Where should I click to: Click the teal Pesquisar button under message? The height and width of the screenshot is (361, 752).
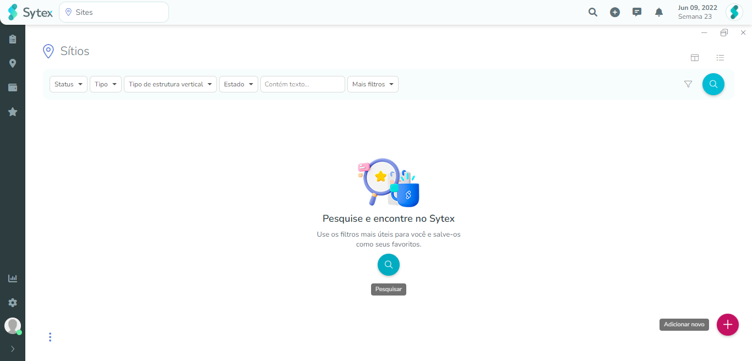coord(389,265)
